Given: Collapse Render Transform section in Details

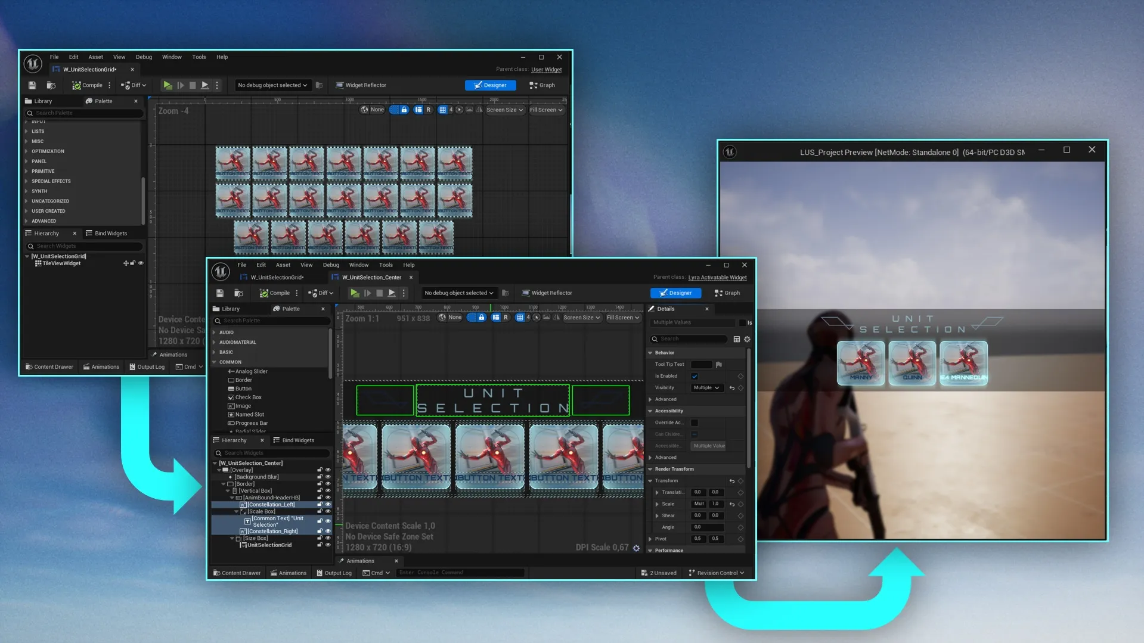Looking at the screenshot, I should tap(650, 470).
